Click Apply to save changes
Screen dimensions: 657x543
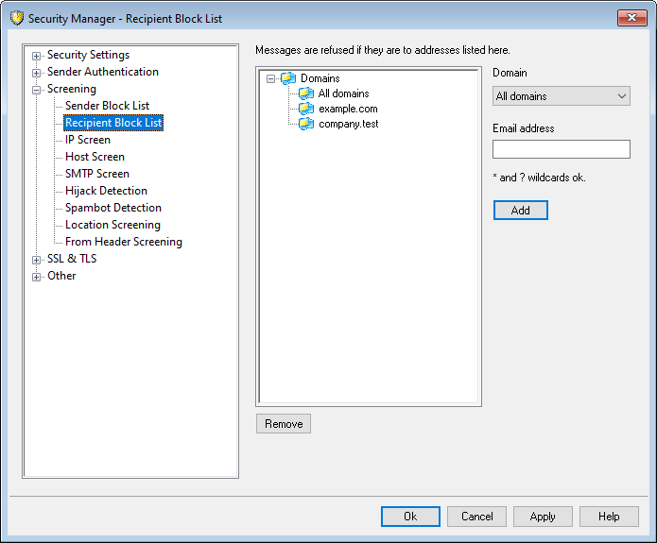pyautogui.click(x=542, y=517)
